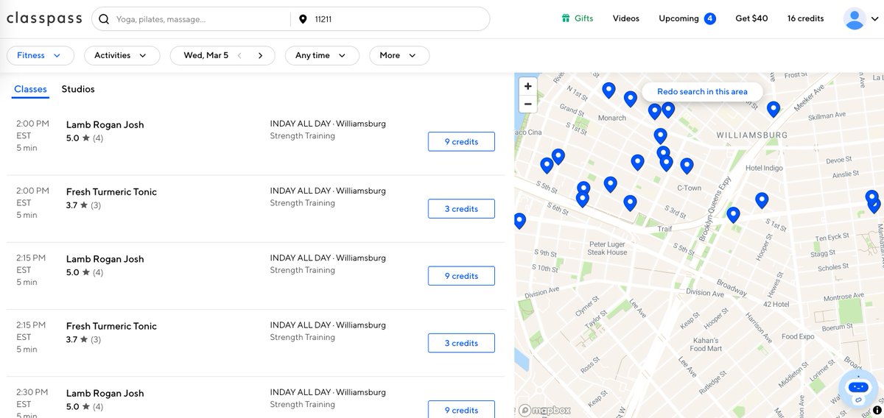
Task: Redo search in this area
Action: tap(702, 91)
